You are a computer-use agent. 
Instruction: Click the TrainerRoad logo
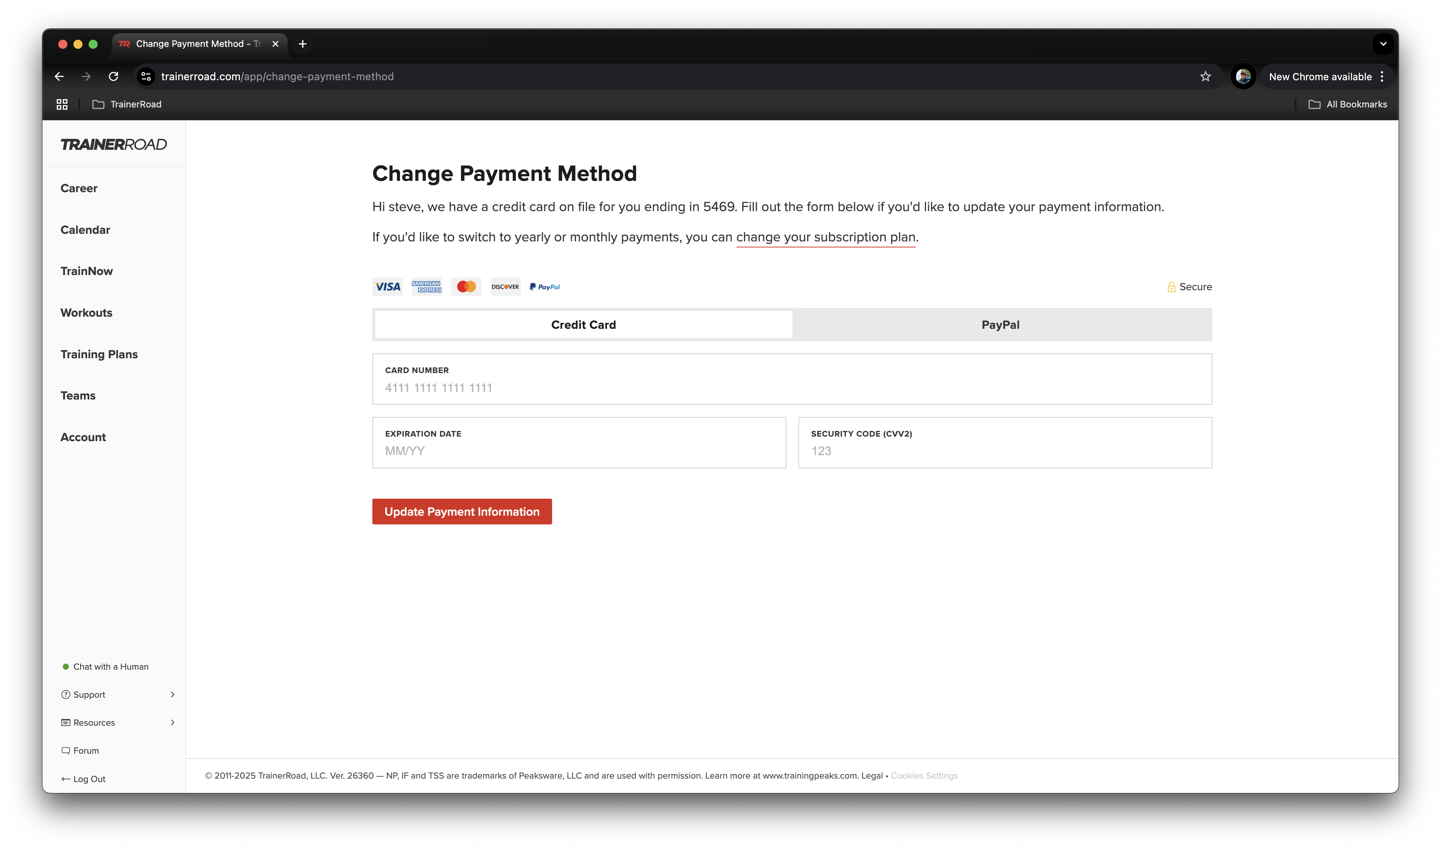coord(114,145)
